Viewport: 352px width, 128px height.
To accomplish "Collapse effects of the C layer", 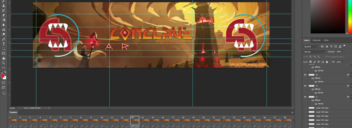I will coord(351,97).
